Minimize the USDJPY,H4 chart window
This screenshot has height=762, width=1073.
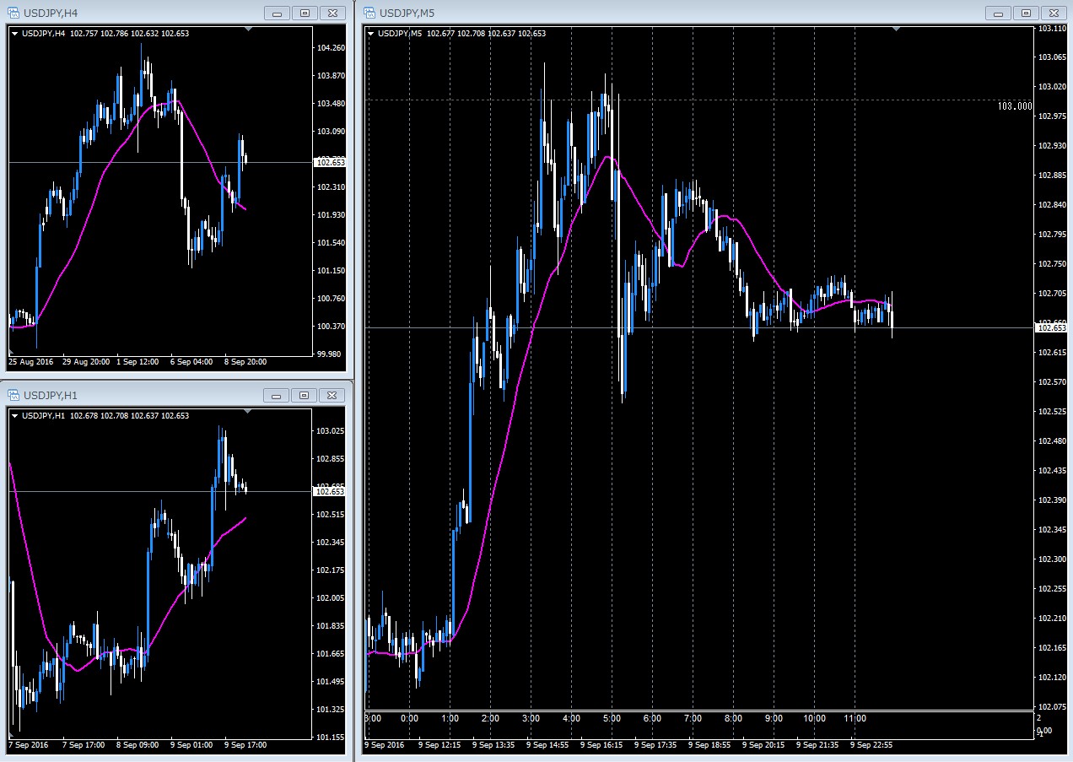(x=278, y=13)
